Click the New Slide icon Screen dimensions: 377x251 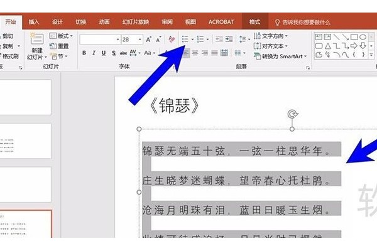36,40
